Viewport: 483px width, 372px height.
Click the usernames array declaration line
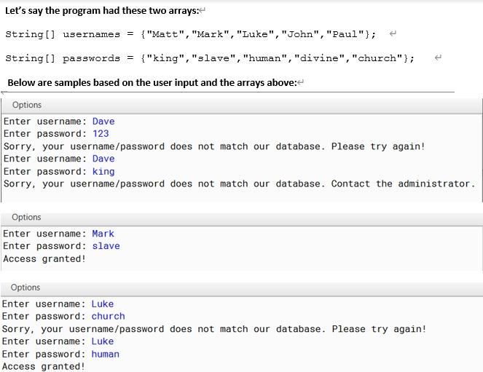[x=191, y=33]
